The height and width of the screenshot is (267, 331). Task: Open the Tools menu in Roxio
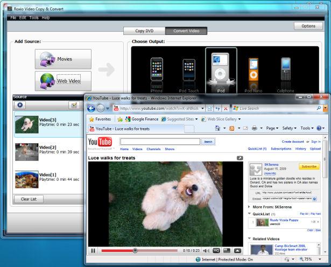(x=34, y=18)
